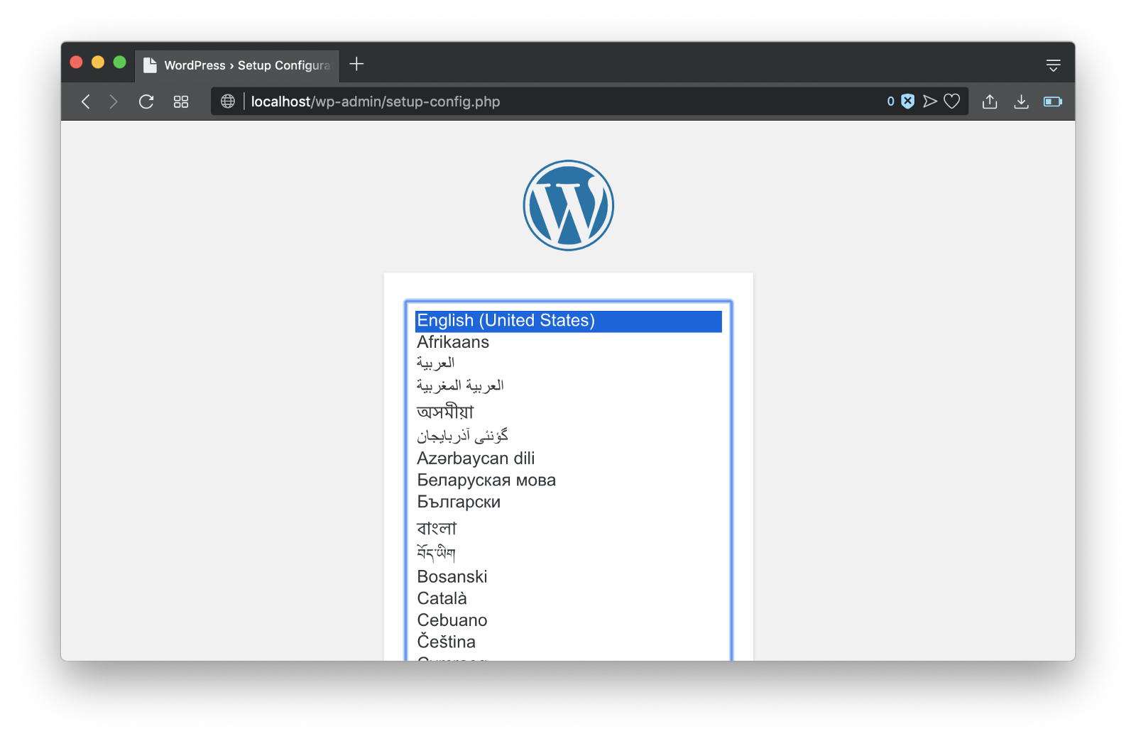Select Bosanski language option

tap(568, 576)
